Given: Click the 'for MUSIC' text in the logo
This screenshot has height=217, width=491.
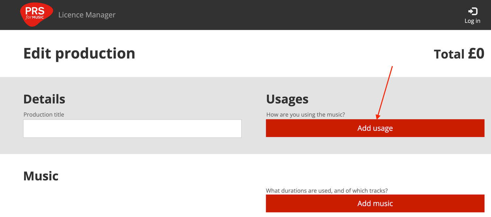Looking at the screenshot, I should pyautogui.click(x=35, y=17).
